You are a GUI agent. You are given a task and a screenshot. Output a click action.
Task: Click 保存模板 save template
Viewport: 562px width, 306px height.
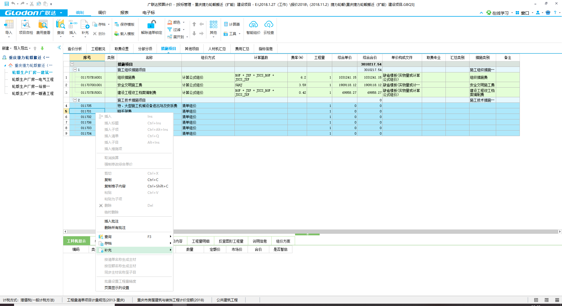point(124,24)
